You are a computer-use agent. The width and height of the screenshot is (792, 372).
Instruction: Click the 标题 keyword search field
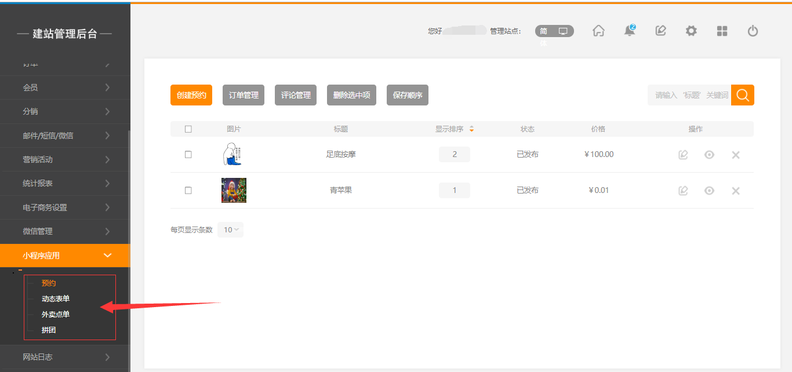(x=689, y=95)
